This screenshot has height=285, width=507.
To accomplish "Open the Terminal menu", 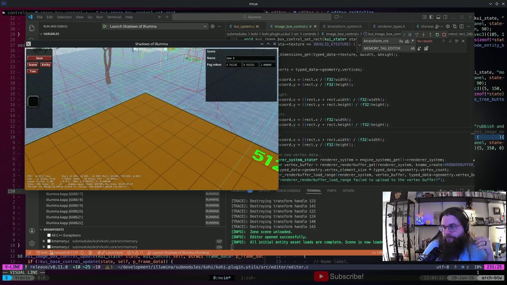I will (114, 17).
